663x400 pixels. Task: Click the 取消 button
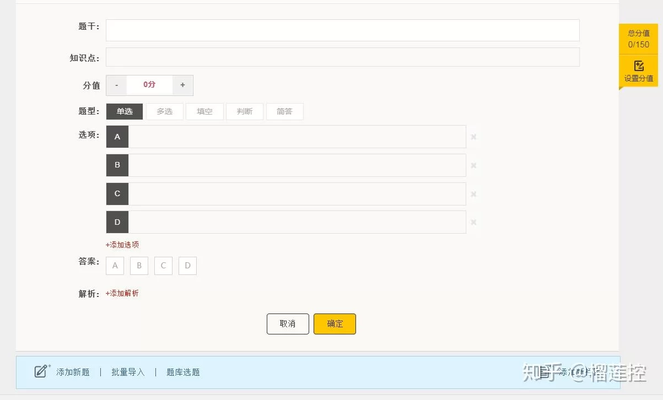(x=288, y=324)
